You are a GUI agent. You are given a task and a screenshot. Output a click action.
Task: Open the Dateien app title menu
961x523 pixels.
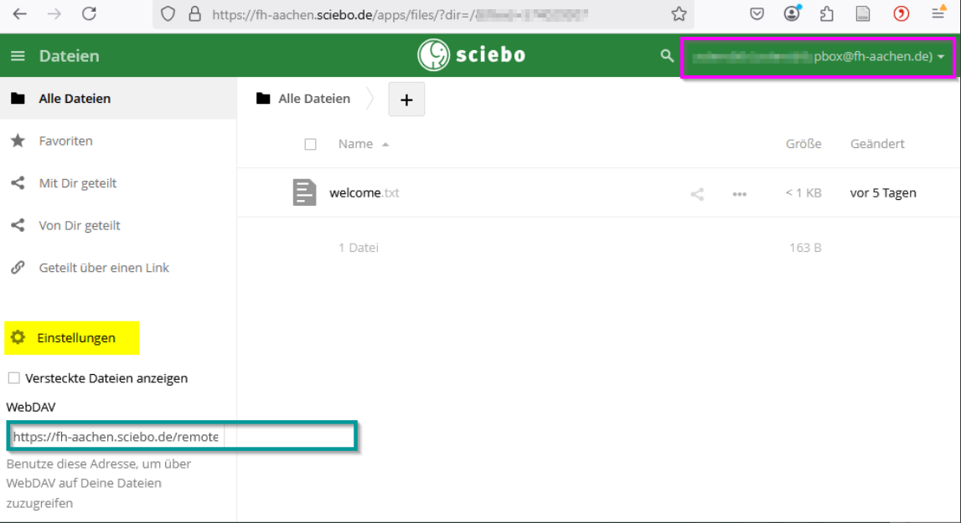point(69,56)
